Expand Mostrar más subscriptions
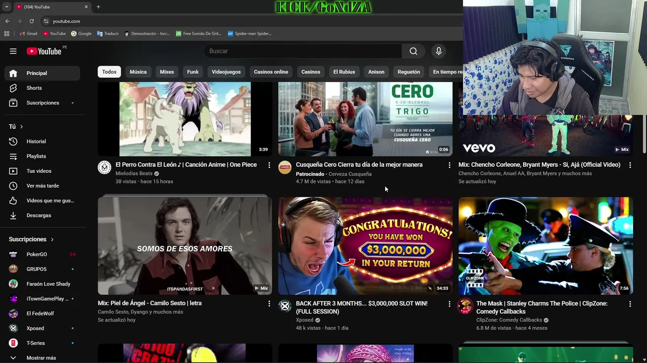The height and width of the screenshot is (363, 647). pyautogui.click(x=42, y=358)
